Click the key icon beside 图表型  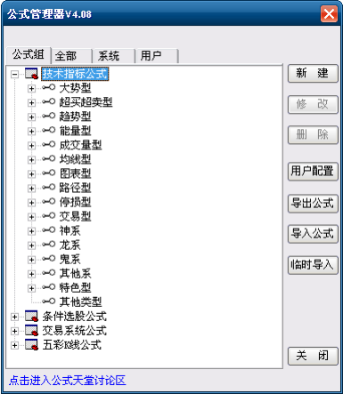[49, 173]
